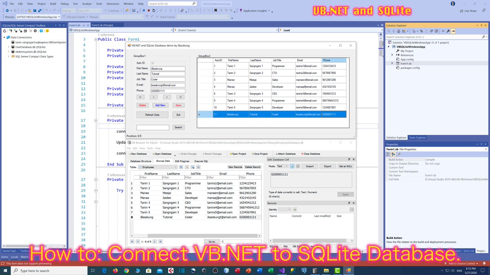This screenshot has width=490, height=275.
Task: Open the Extensions menu in Visual Studio
Action: pos(113,4)
